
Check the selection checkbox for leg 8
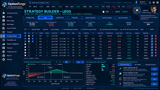pyautogui.click(x=25, y=55)
